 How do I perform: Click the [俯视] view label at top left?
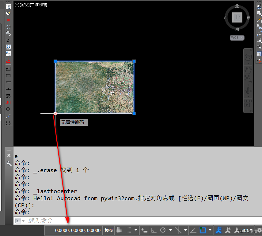pyautogui.click(x=25, y=5)
